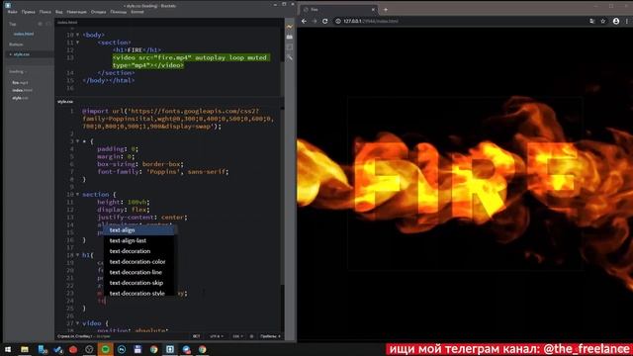The width and height of the screenshot is (633, 356).
Task: Click the wrench-shaped icon in Brackets right toolbar
Action: (x=290, y=57)
